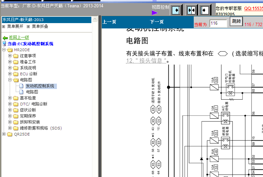
Task: Click the page number input field
Action: pyautogui.click(x=218, y=23)
